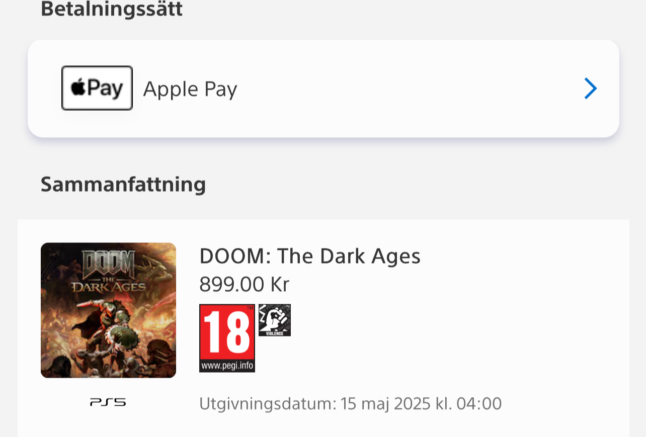Viewport: 646px width, 437px height.
Task: Tap the Violence content descriptor icon
Action: [x=275, y=320]
